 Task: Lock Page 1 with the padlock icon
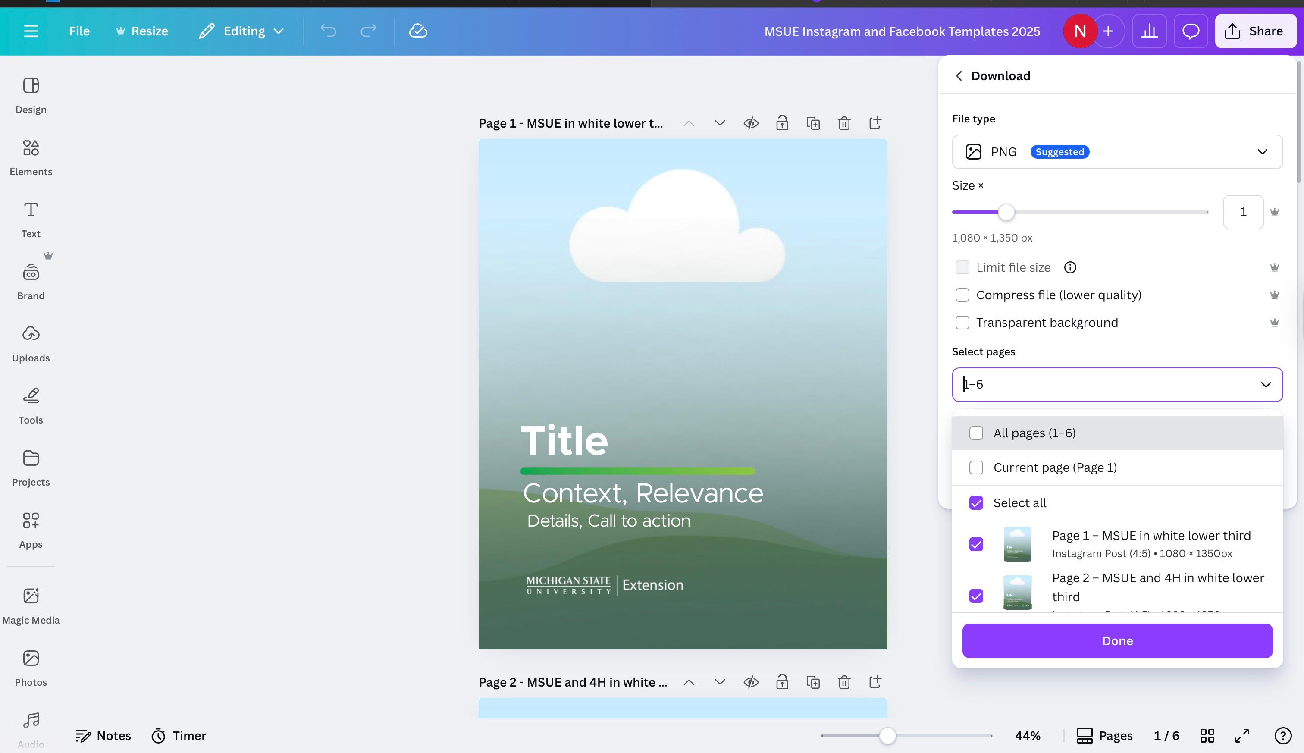point(782,123)
